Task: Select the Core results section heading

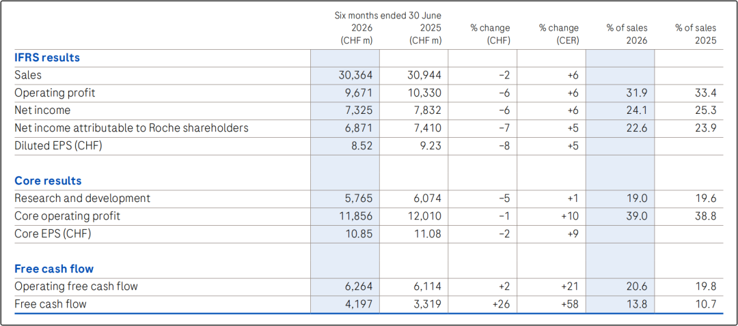Action: pos(48,181)
